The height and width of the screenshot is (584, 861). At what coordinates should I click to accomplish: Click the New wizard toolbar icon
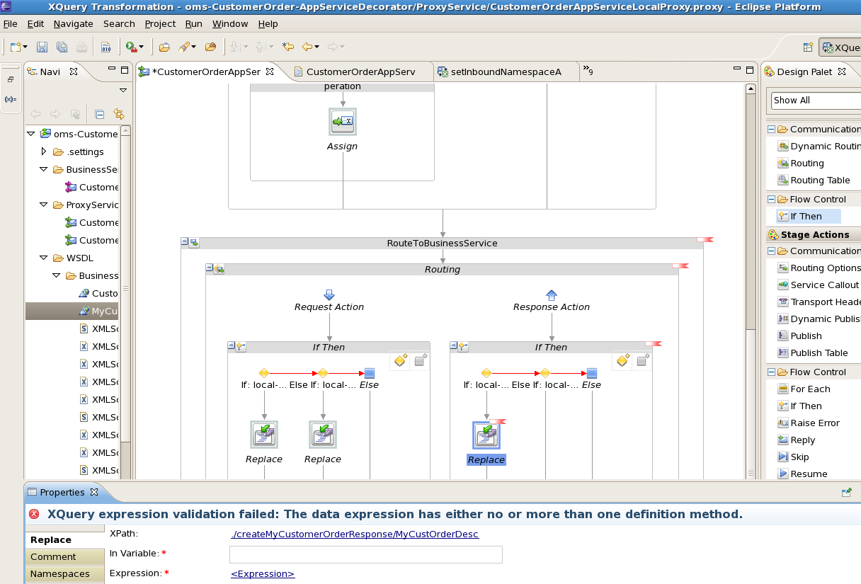click(x=16, y=47)
